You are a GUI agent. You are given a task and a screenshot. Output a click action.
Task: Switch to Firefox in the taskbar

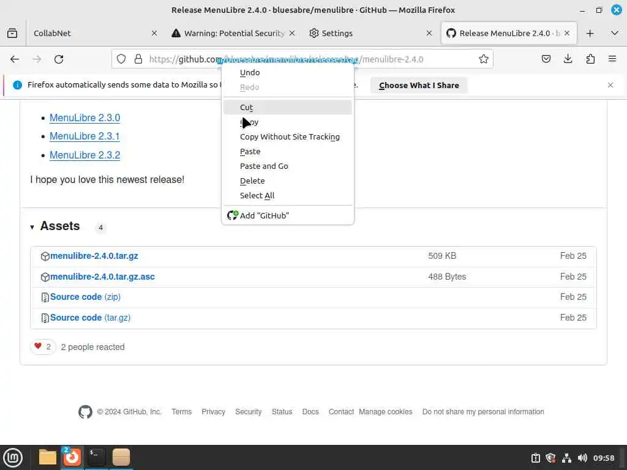point(72,457)
